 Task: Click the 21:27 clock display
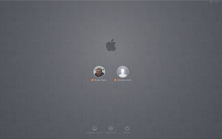tap(217, 2)
